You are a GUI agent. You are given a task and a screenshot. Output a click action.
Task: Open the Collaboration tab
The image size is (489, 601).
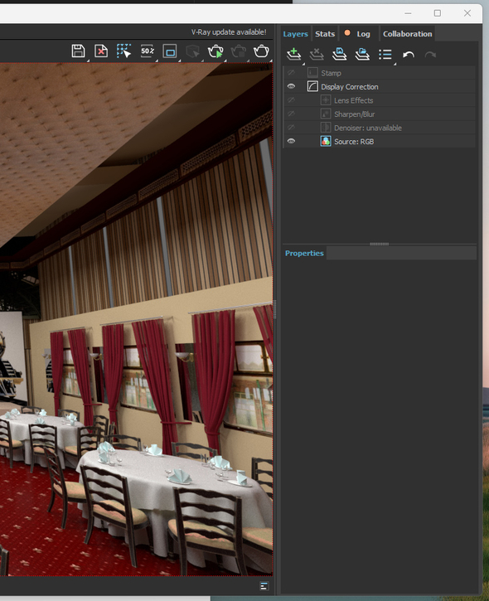[408, 34]
